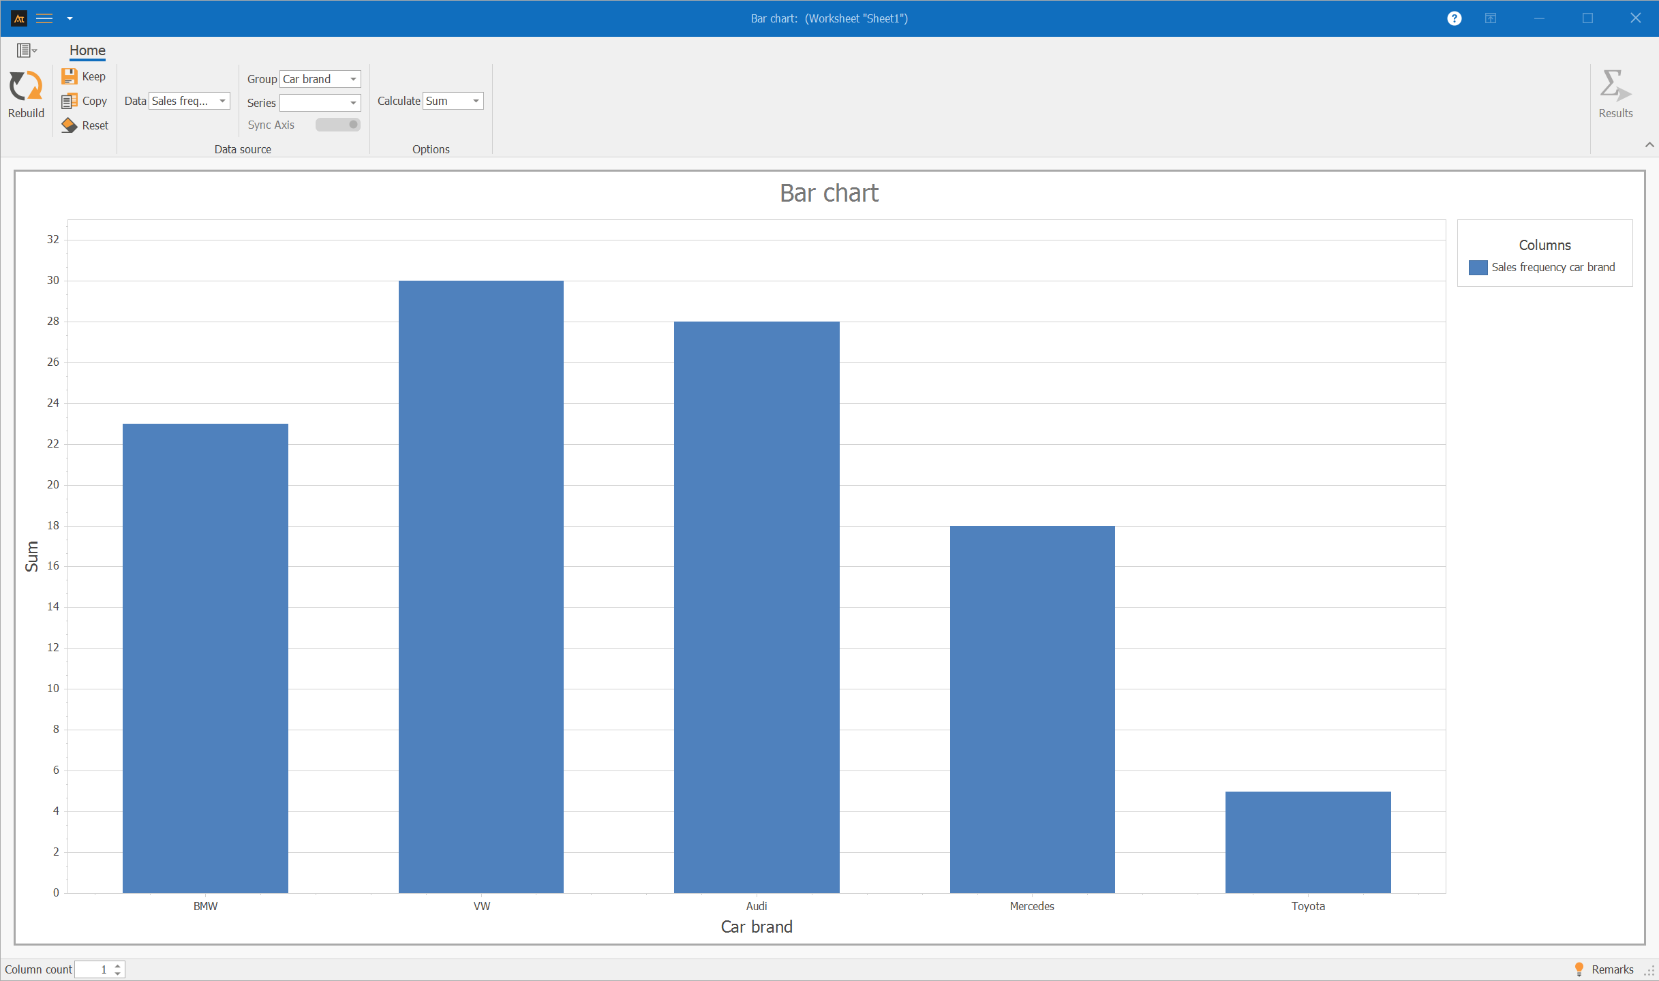Click the Remarks lightbulb icon

tap(1579, 969)
